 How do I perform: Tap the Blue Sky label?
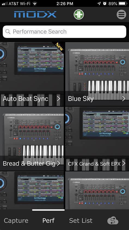click(81, 99)
